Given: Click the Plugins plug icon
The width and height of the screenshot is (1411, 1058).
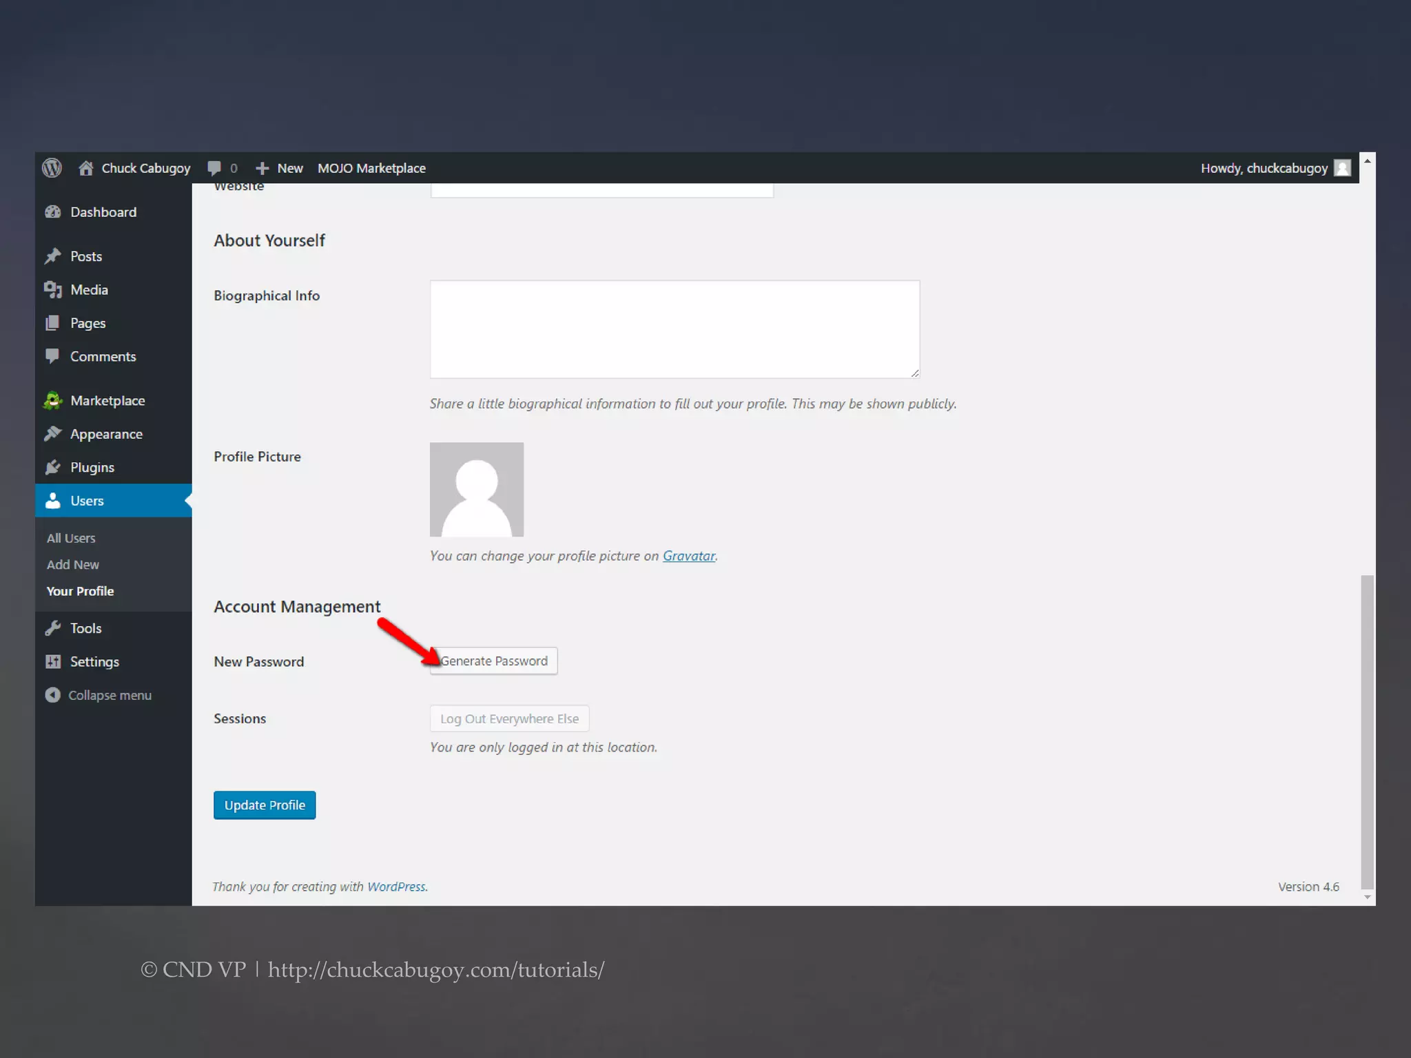Looking at the screenshot, I should 53,467.
